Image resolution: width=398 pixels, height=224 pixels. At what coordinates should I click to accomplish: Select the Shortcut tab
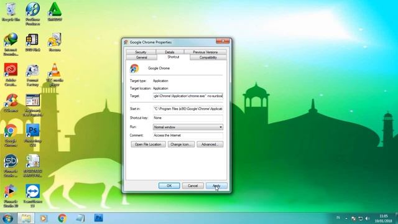pos(174,57)
